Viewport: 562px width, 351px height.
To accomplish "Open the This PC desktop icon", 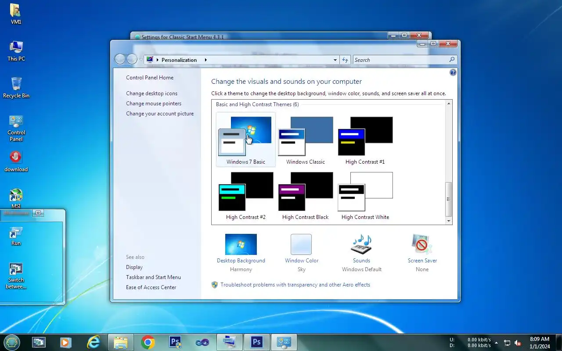I will point(16,51).
